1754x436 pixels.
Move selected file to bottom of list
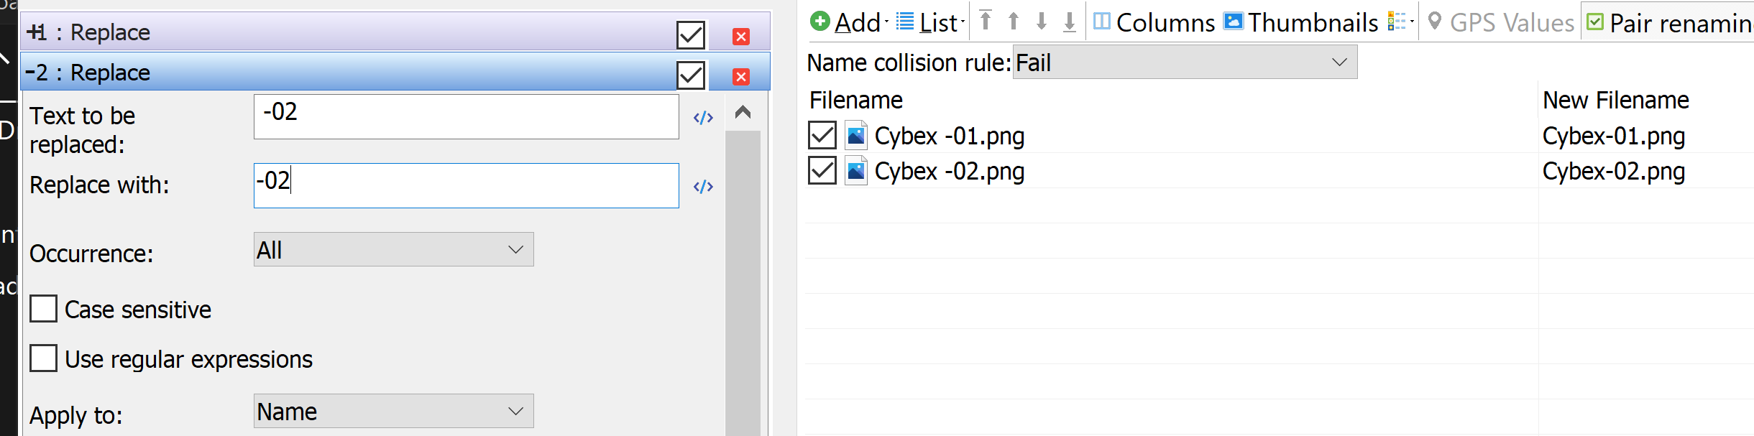1070,22
